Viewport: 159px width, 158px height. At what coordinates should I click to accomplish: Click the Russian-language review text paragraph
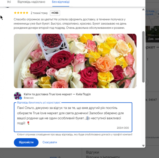click(70, 23)
